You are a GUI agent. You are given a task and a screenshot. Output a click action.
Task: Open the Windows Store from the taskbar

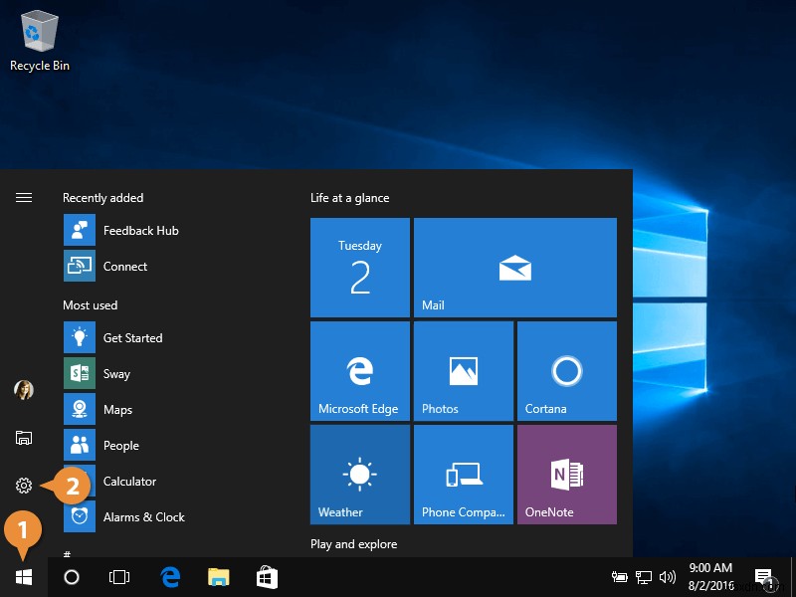pyautogui.click(x=266, y=577)
